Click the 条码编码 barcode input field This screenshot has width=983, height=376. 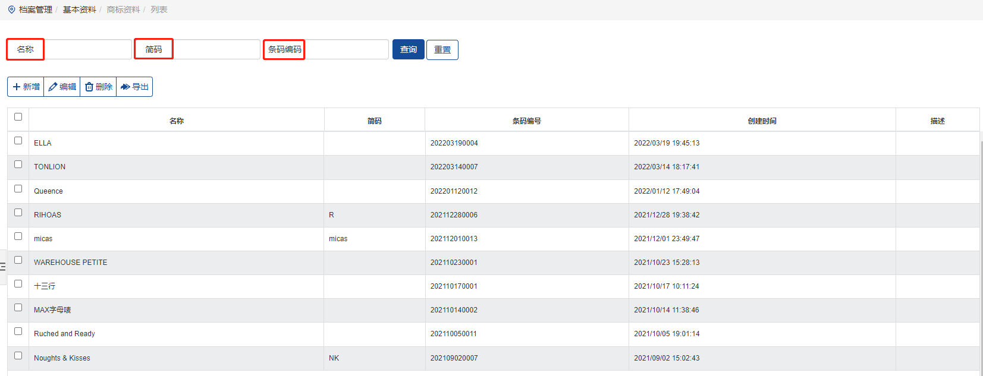(x=346, y=49)
